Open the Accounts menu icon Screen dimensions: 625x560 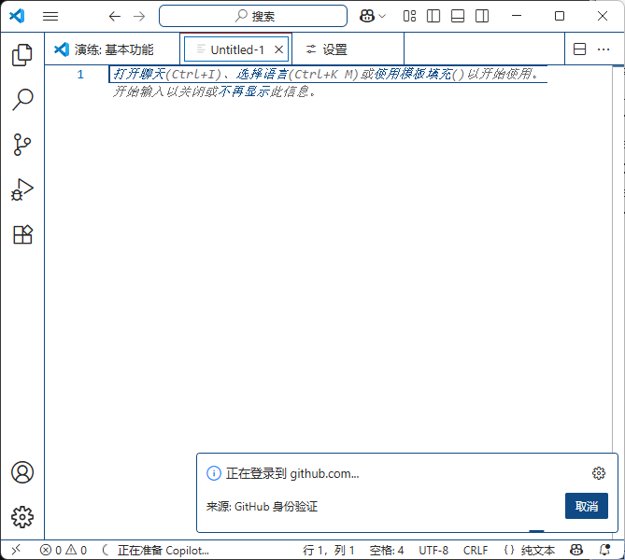22,472
